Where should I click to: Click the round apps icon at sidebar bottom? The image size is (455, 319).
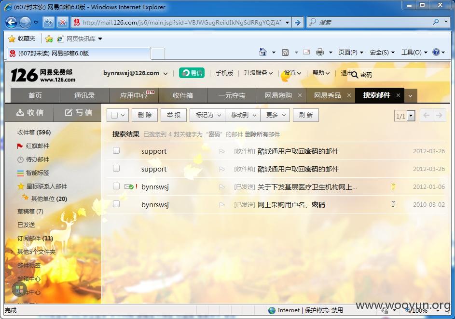(19, 289)
